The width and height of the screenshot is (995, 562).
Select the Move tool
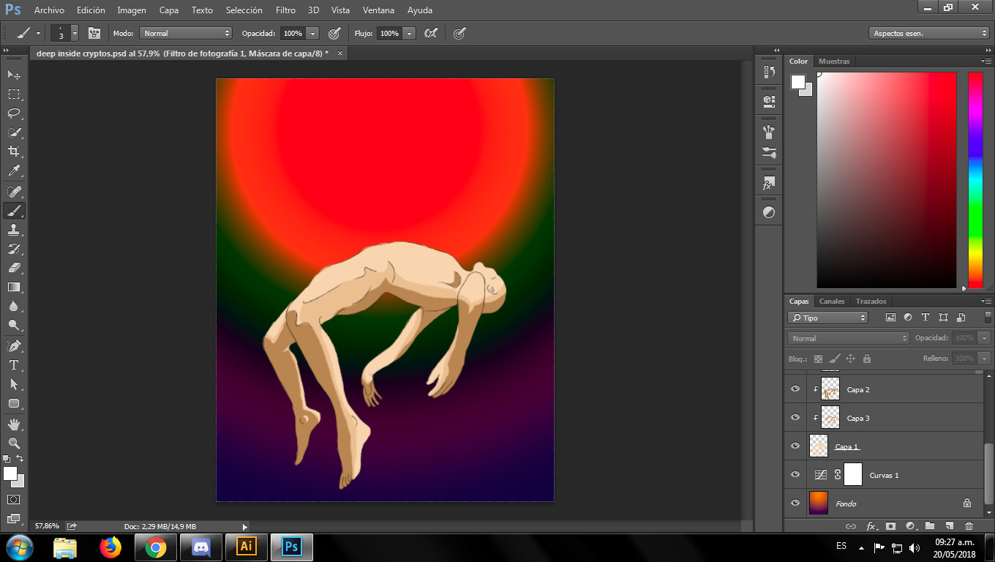click(14, 75)
